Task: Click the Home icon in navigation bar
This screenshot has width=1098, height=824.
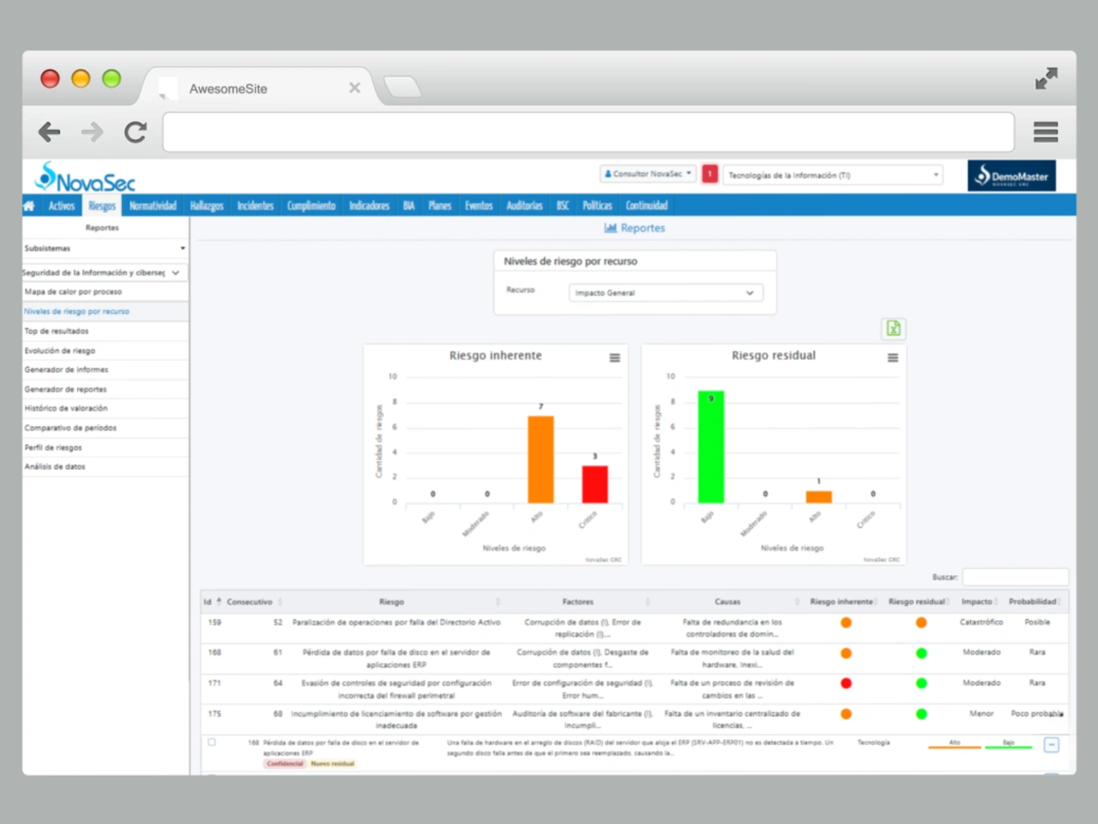Action: pyautogui.click(x=29, y=206)
